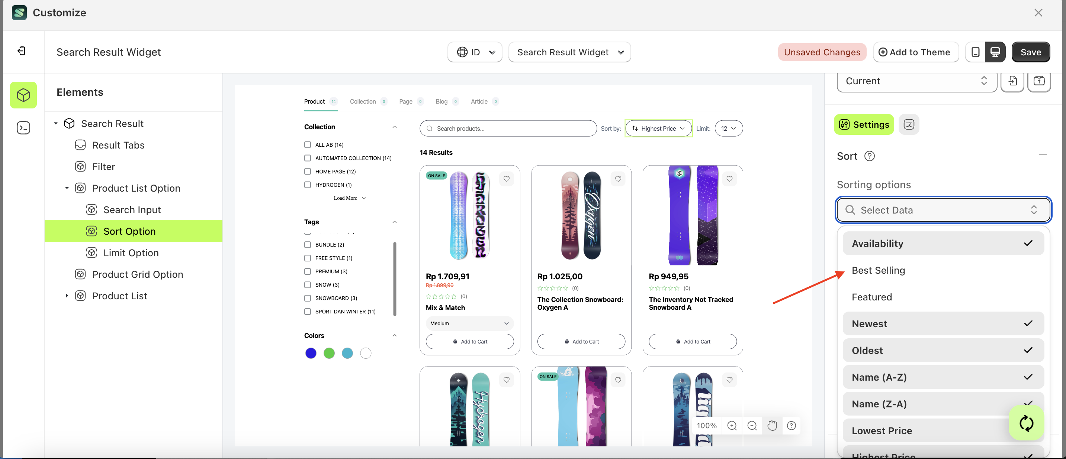Click the green refresh floating button
This screenshot has height=459, width=1066.
tap(1026, 423)
